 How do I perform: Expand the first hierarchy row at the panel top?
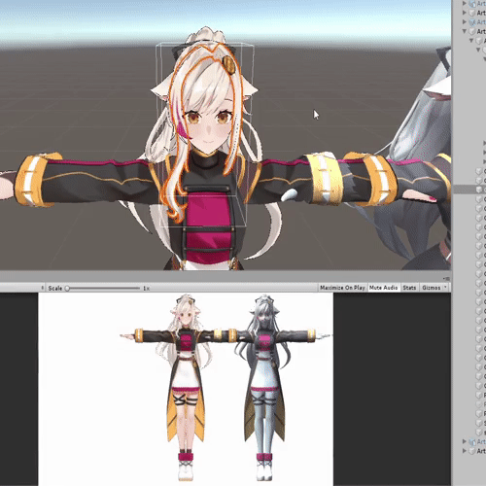click(465, 4)
